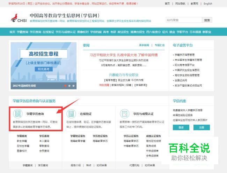This screenshot has height=173, width=227.
Task: Open 四六级查分 in the navigation bar
Action: (153, 32)
